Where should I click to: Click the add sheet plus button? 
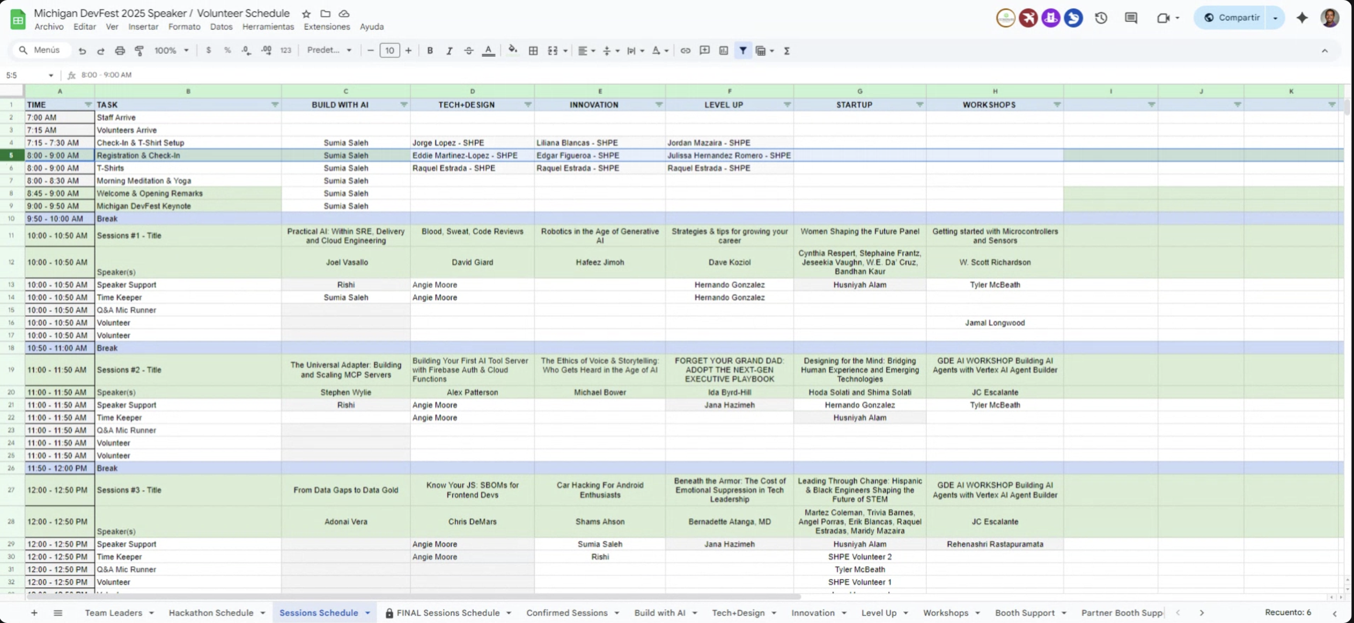pos(34,612)
